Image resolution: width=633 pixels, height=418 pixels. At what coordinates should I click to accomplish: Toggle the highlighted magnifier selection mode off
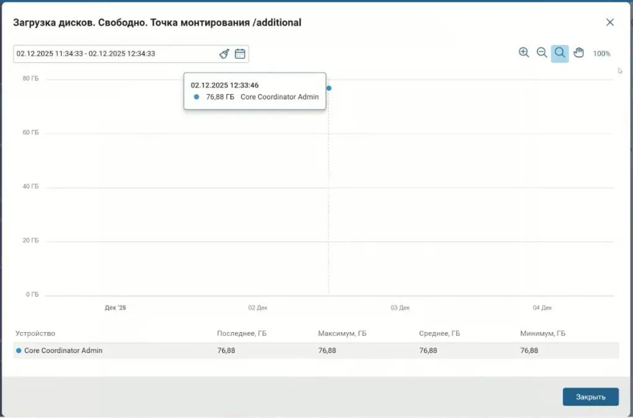pos(559,53)
